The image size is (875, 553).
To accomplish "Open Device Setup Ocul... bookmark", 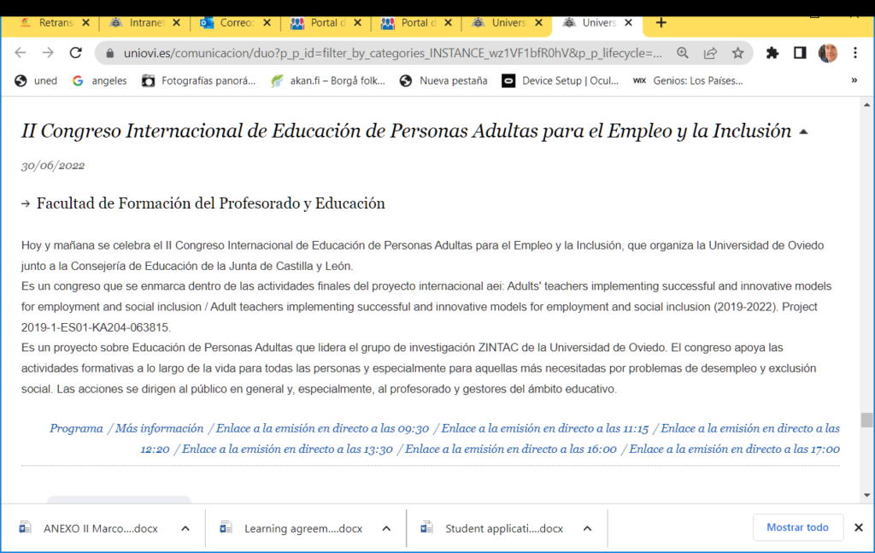I will coord(561,81).
